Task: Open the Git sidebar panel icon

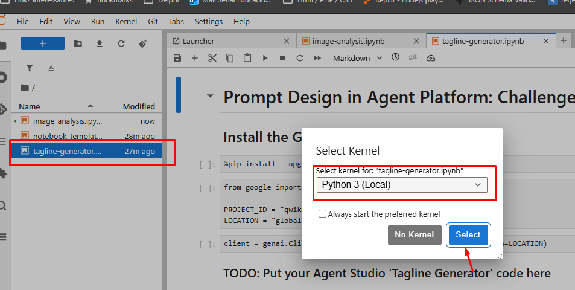Action: pyautogui.click(x=3, y=109)
